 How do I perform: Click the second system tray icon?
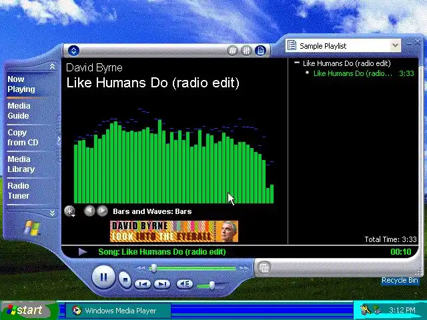click(x=378, y=310)
